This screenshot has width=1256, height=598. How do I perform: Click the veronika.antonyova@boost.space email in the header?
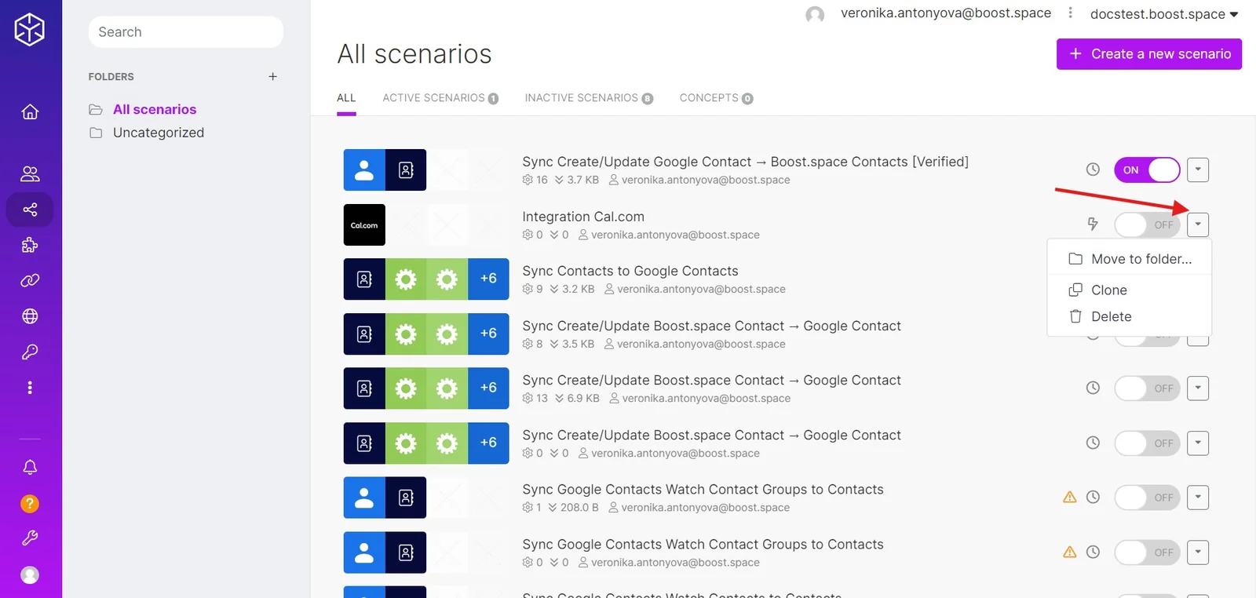coord(946,13)
